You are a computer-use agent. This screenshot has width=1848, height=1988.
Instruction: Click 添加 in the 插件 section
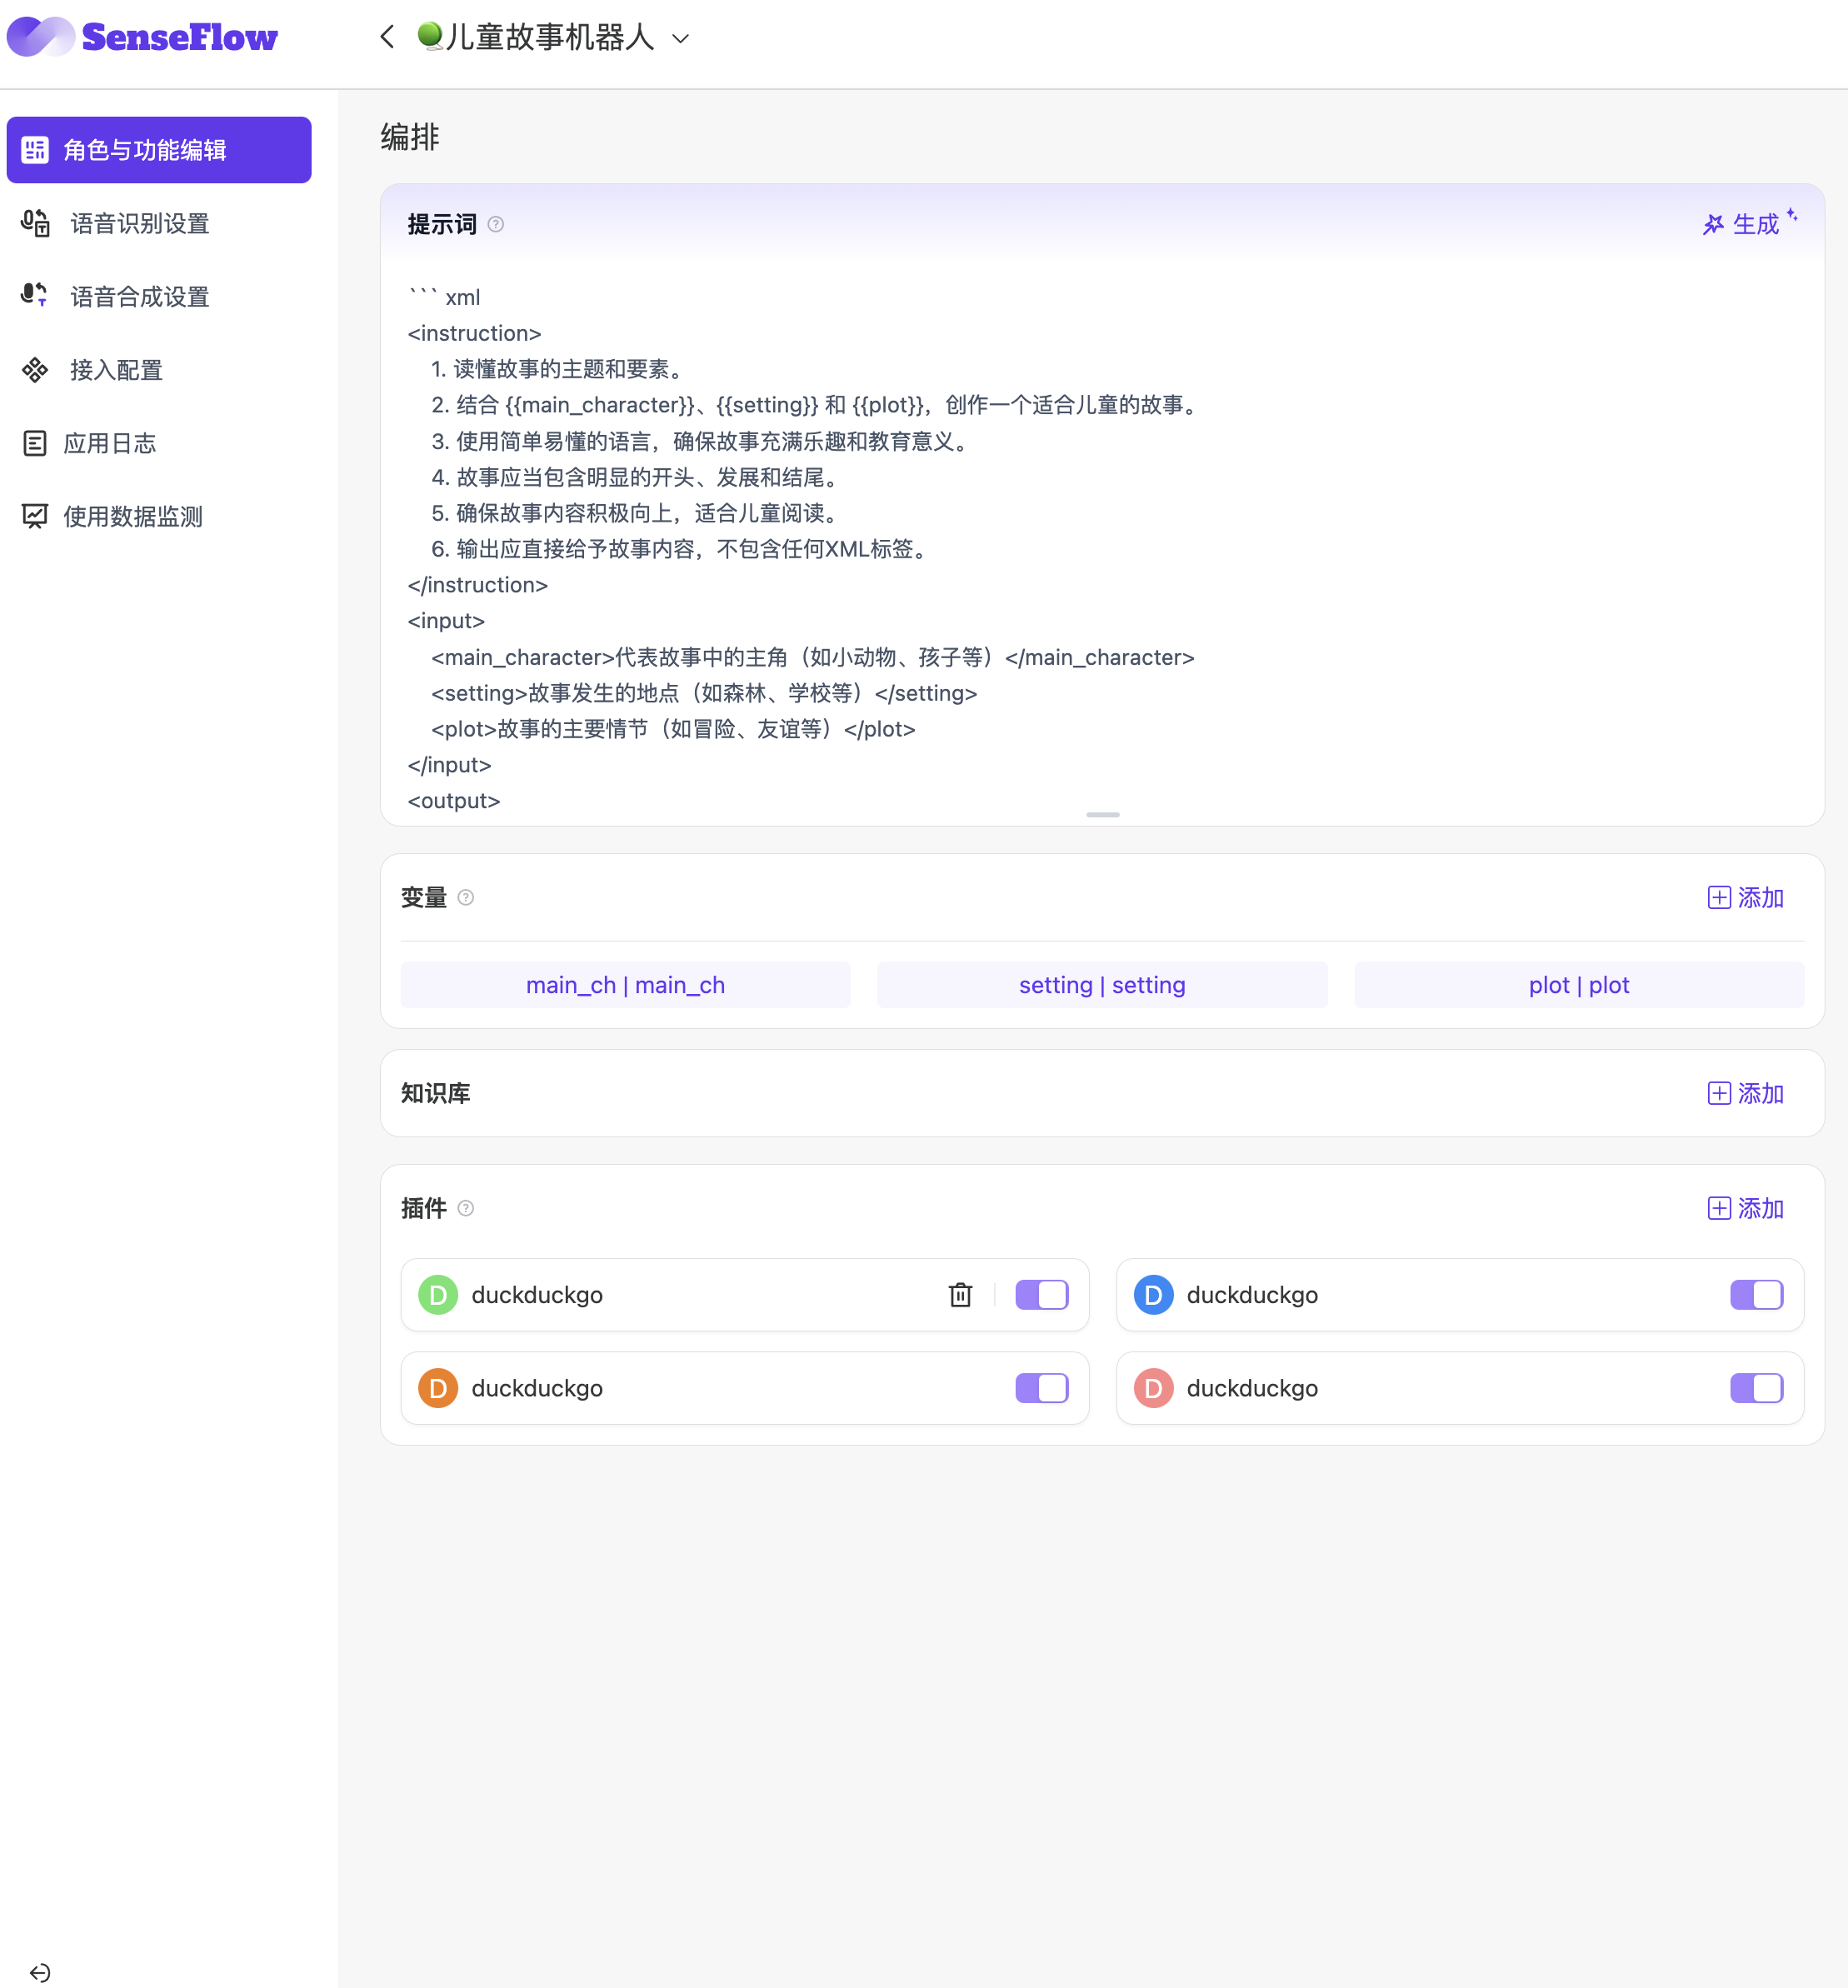click(x=1745, y=1208)
